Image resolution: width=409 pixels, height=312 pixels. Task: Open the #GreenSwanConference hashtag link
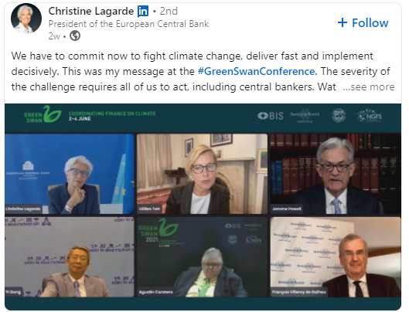[x=256, y=71]
